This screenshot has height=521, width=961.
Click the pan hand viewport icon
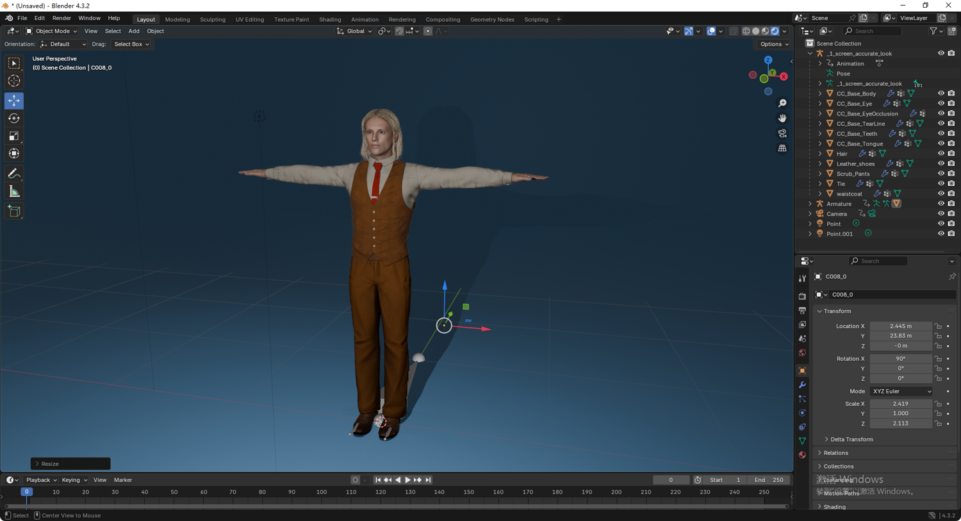pyautogui.click(x=782, y=118)
